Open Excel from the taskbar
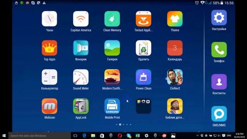 pos(137,136)
